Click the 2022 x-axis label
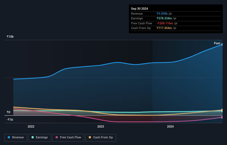The image size is (227, 145). (31, 126)
